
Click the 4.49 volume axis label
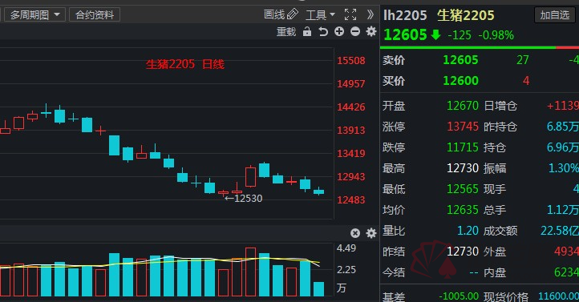(346, 248)
